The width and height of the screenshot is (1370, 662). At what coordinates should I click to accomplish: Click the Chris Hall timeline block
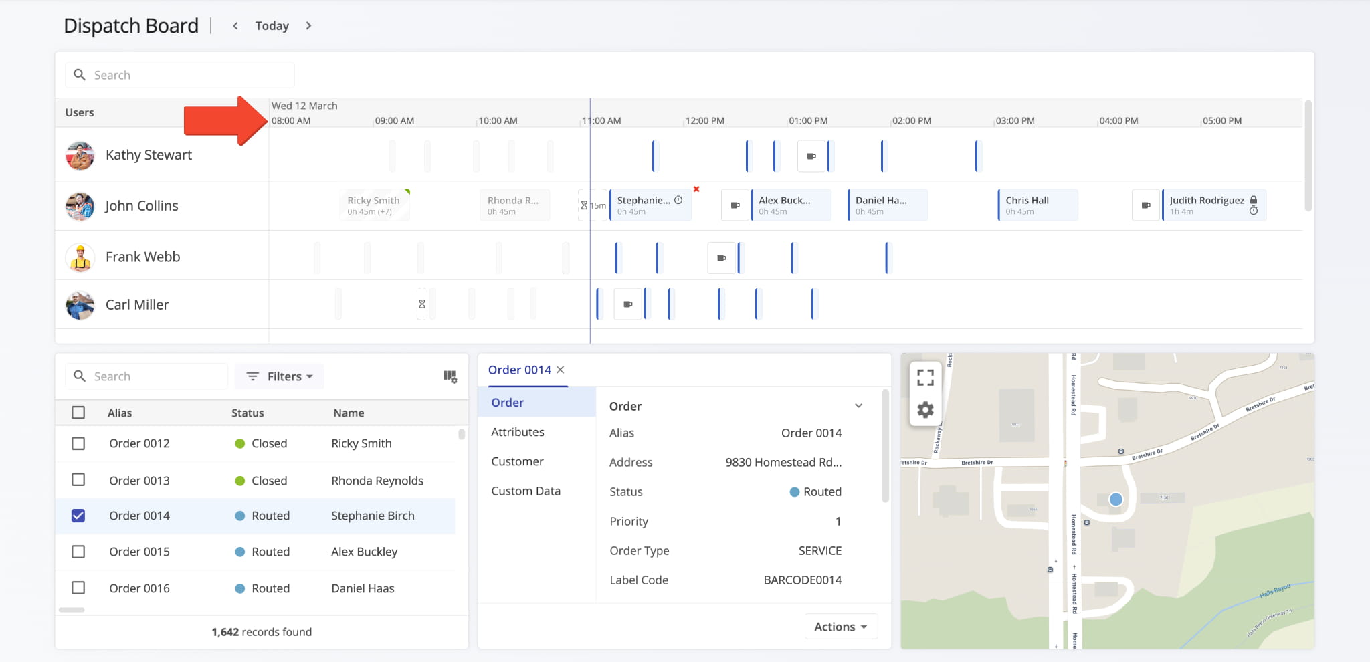click(x=1037, y=205)
